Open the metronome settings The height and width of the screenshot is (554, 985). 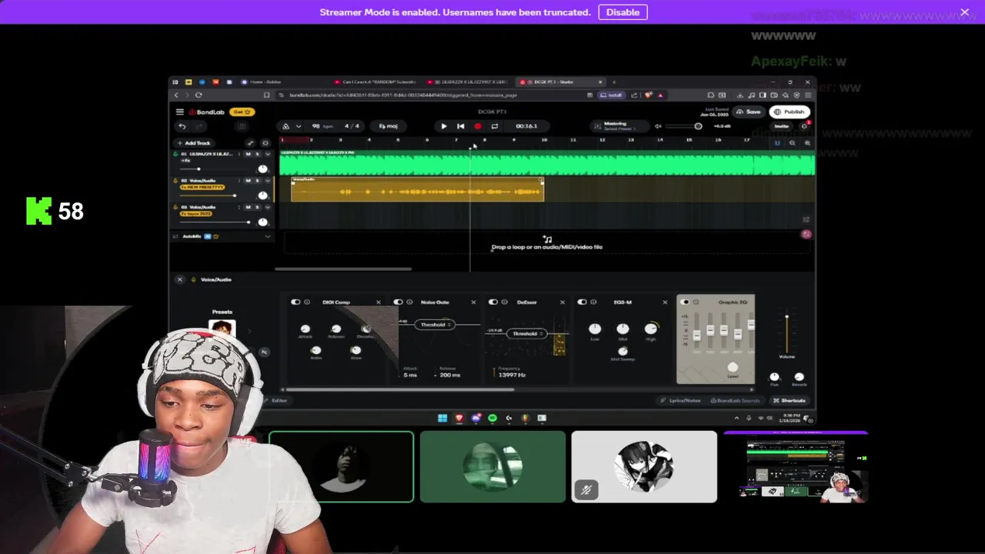[286, 126]
